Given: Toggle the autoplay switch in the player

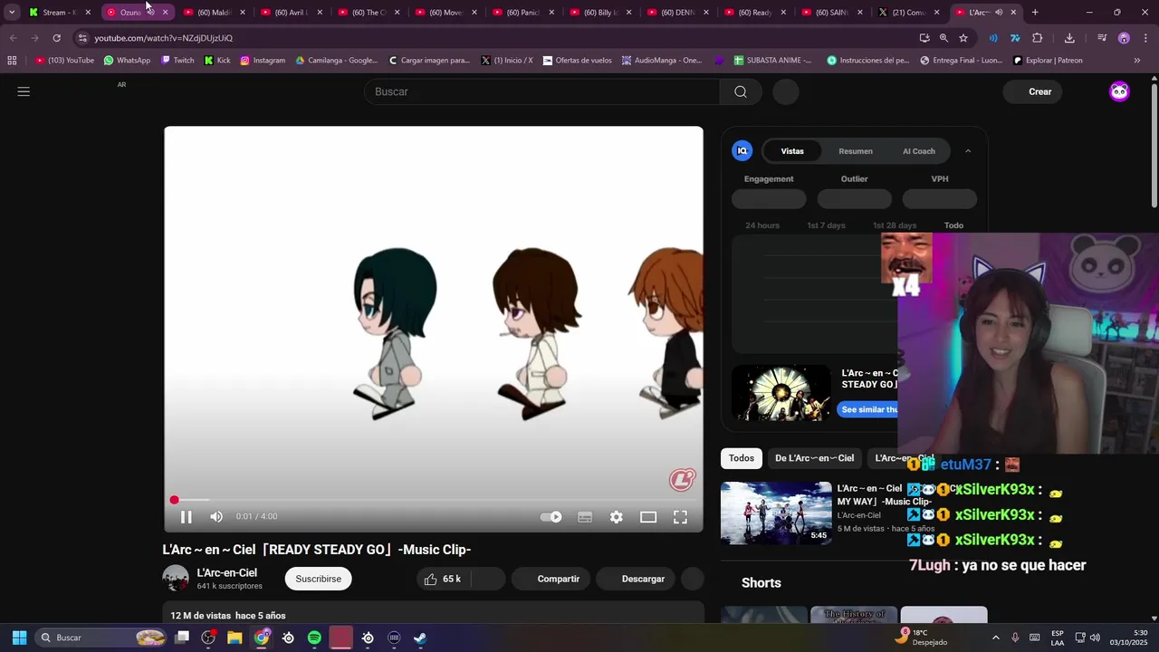Looking at the screenshot, I should [551, 517].
